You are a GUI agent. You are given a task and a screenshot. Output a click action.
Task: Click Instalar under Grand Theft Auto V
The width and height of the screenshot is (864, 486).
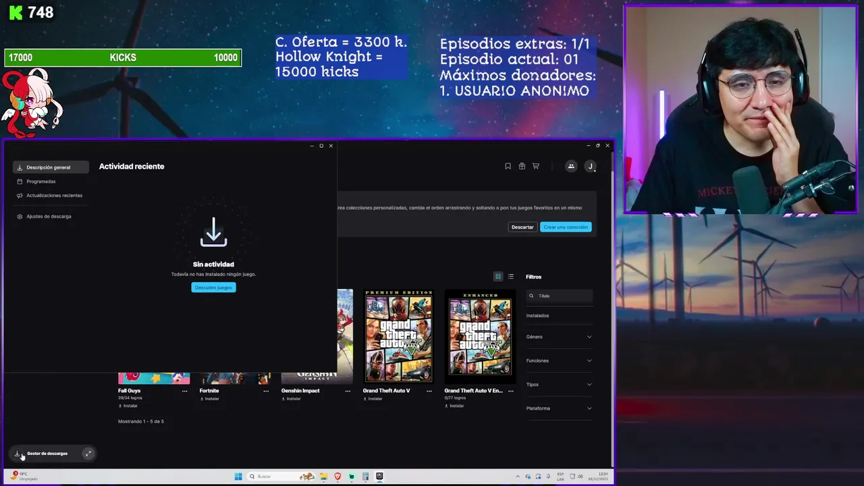373,399
